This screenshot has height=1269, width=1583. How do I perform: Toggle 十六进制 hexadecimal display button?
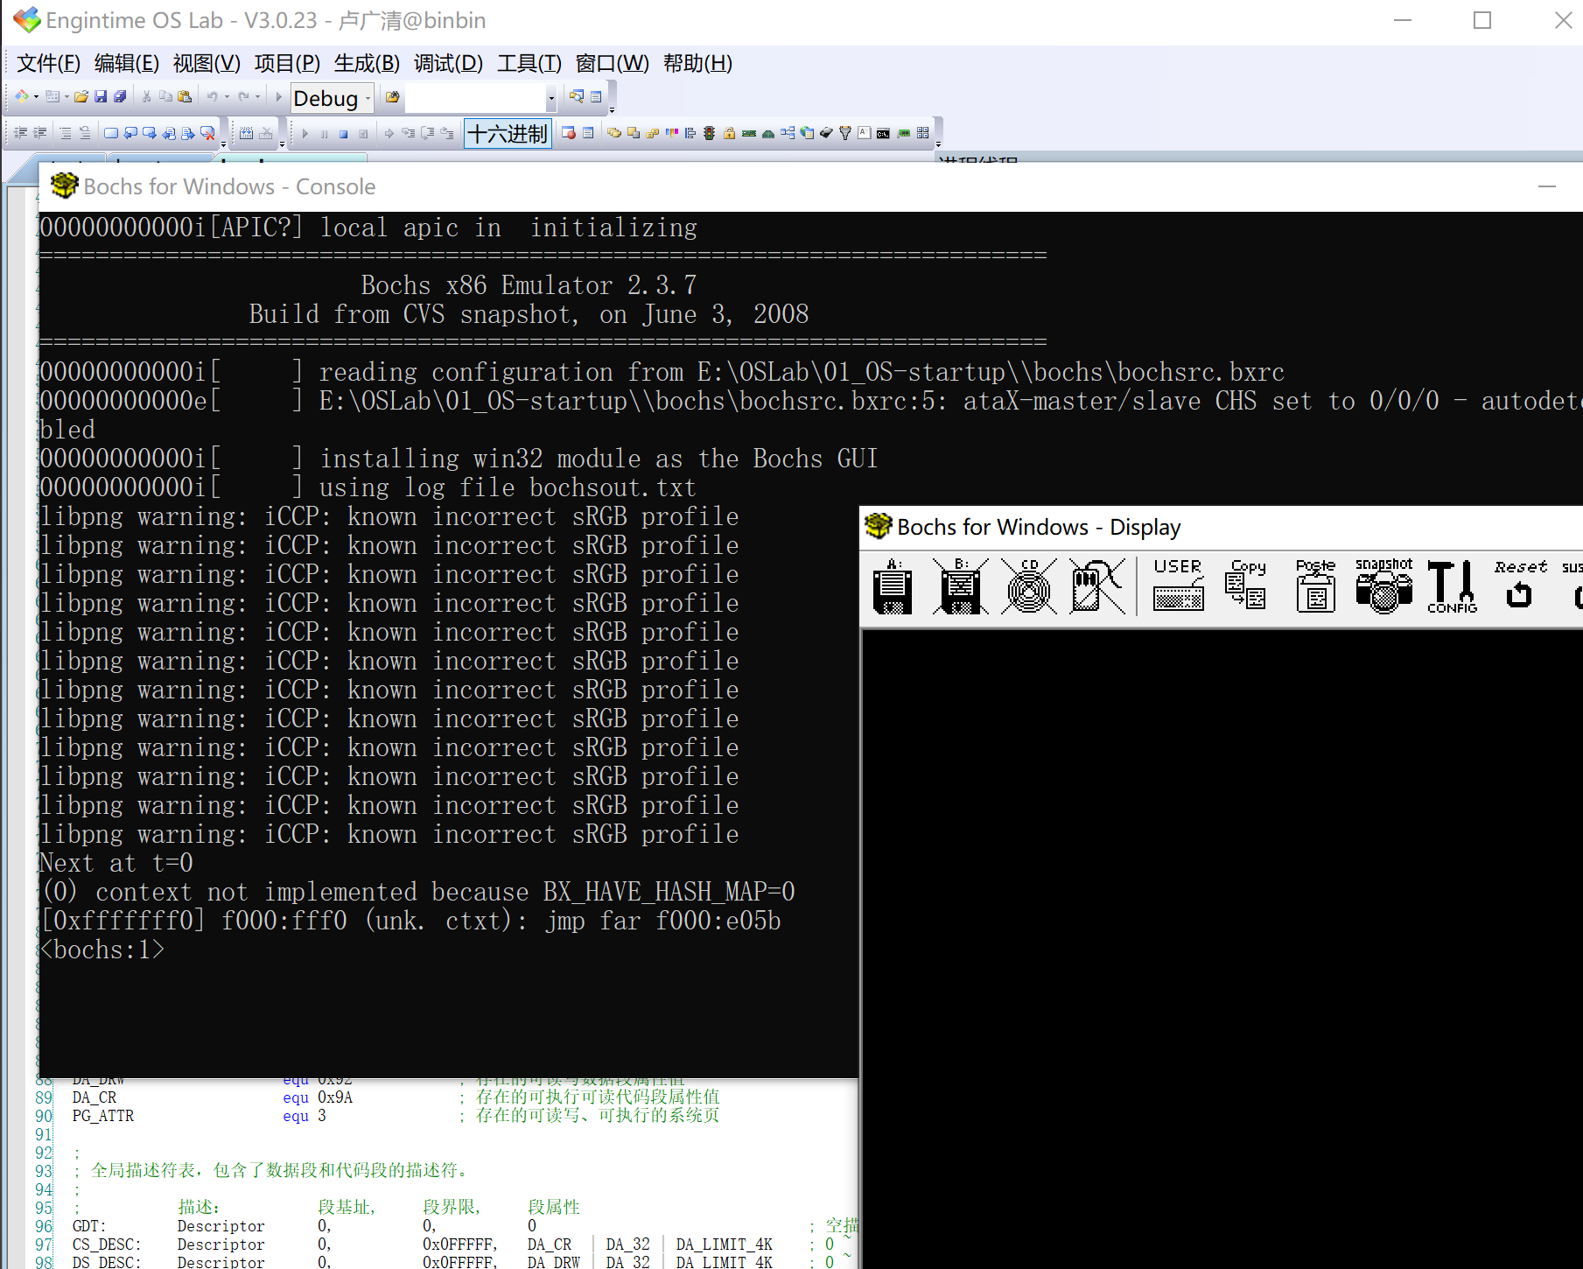tap(508, 134)
